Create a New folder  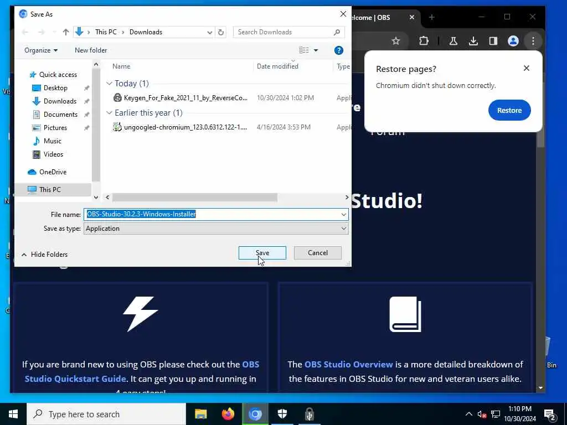point(91,50)
